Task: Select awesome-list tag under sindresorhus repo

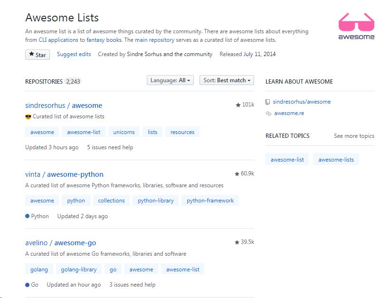Action: tap(84, 132)
